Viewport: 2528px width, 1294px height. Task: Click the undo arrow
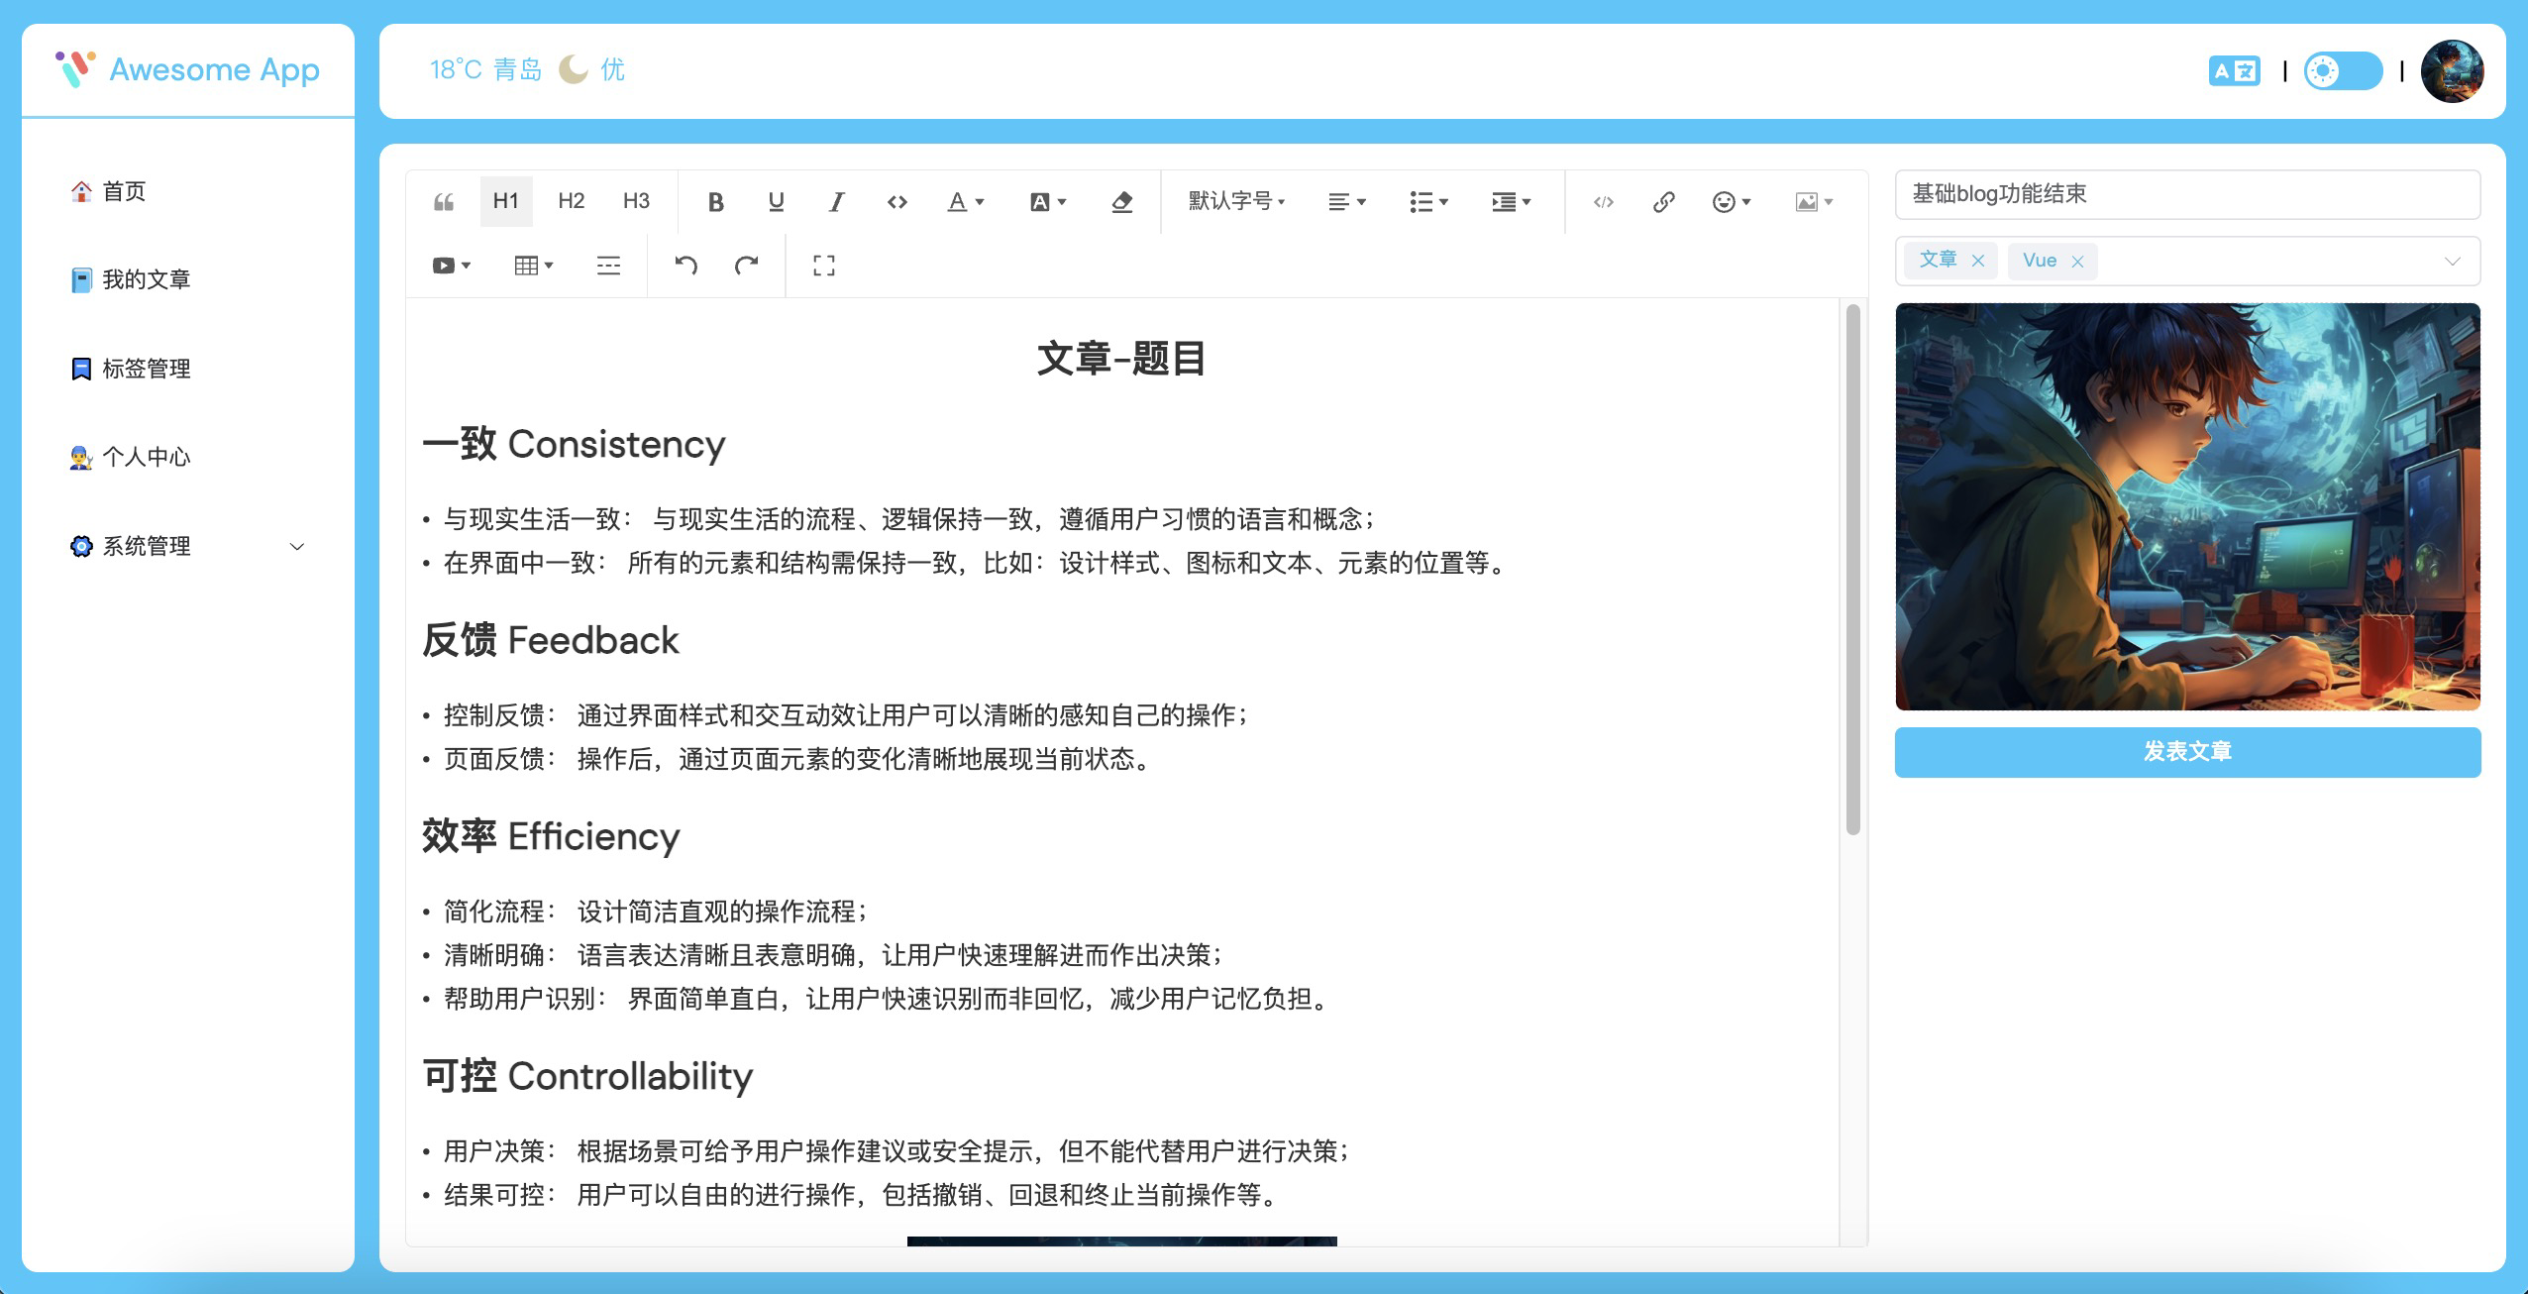(x=685, y=265)
